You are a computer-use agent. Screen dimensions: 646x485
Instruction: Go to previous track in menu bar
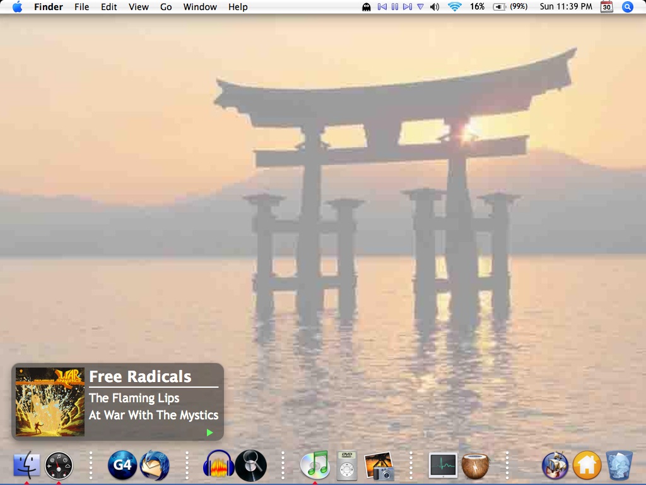coord(382,7)
